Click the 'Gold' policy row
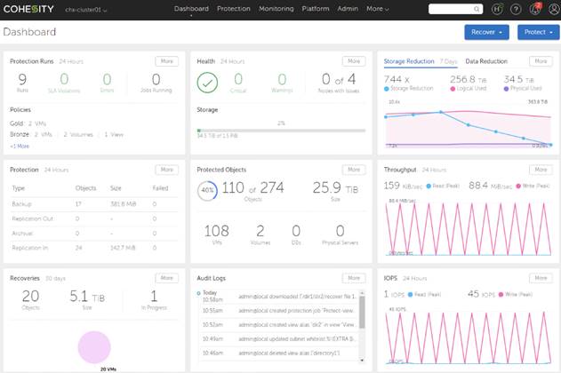Image resolution: width=561 pixels, height=373 pixels. [x=28, y=123]
